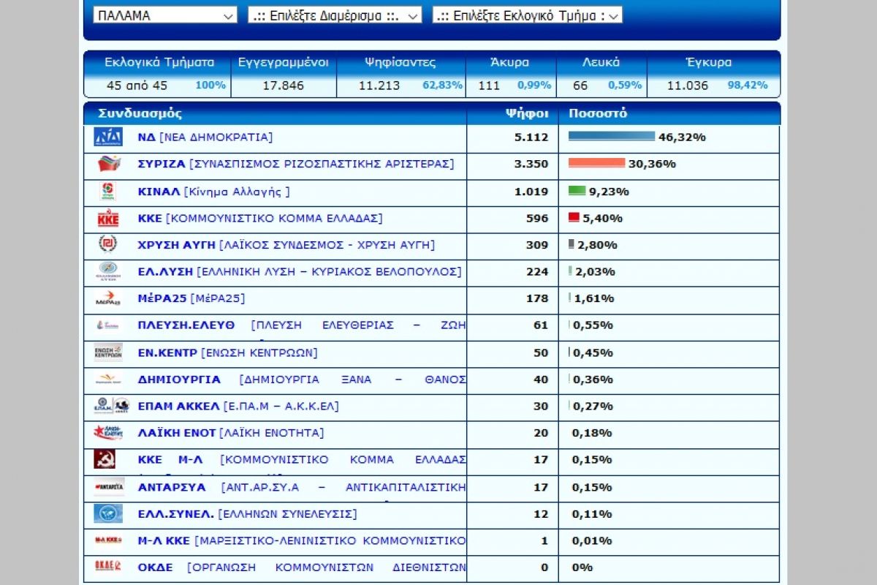Open the Επιλέξτε Εκλογικό Τμήμα dropdown

(528, 15)
